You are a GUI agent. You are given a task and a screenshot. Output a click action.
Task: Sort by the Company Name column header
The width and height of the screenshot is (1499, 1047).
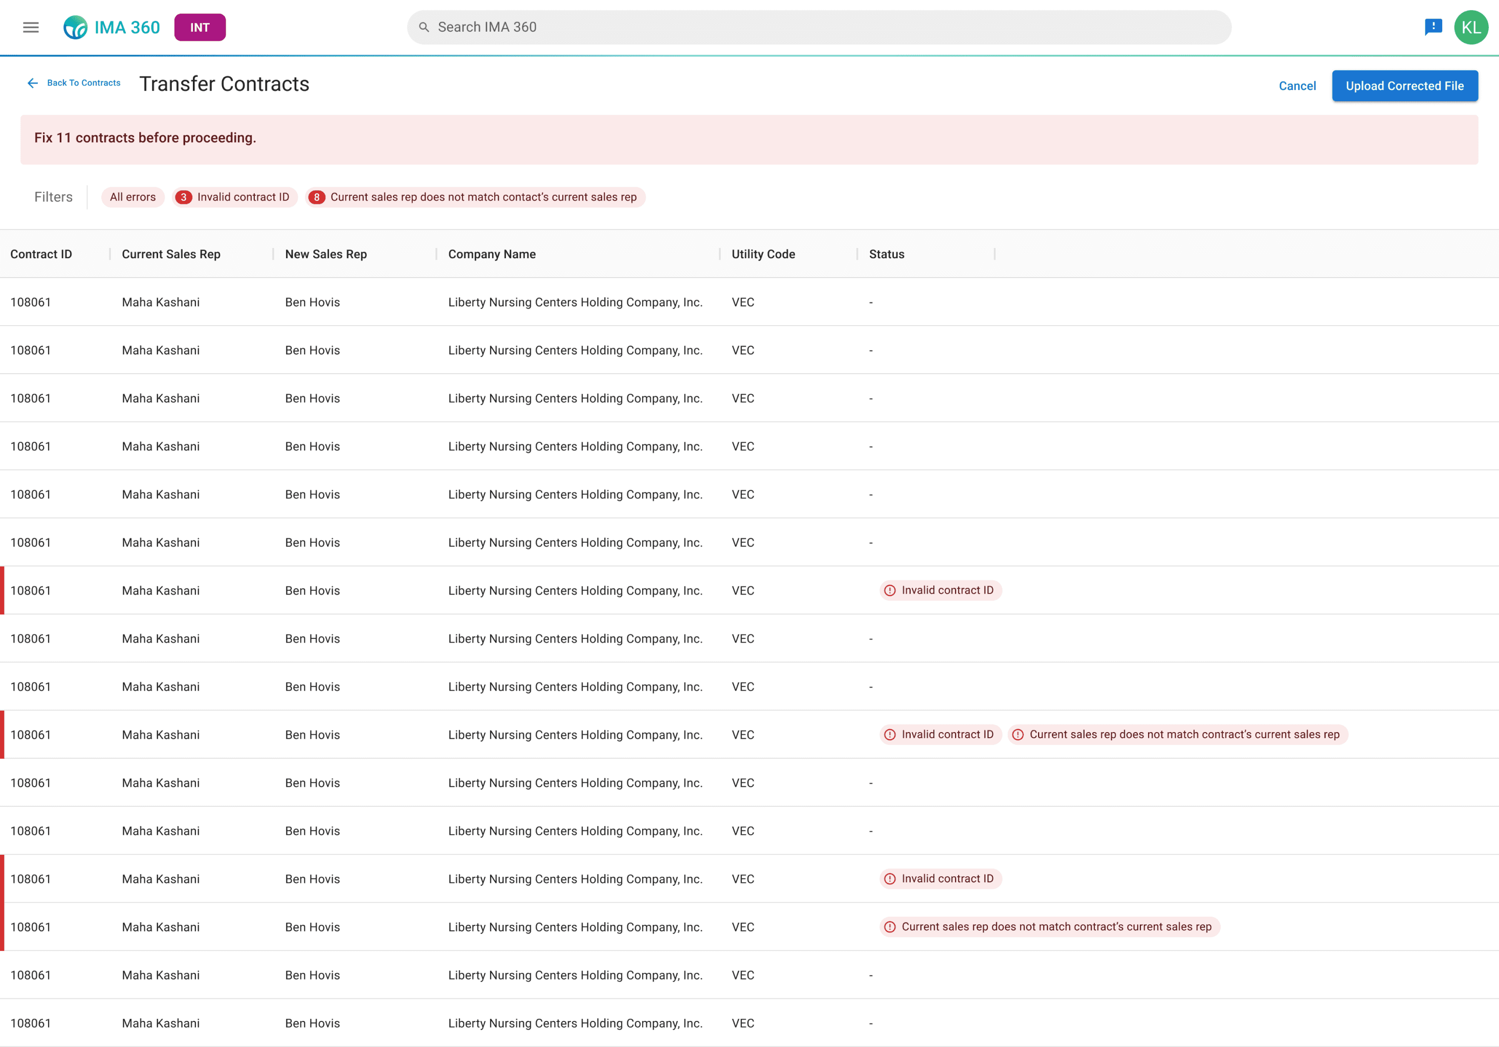pos(492,255)
